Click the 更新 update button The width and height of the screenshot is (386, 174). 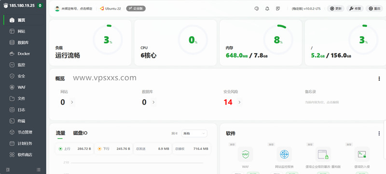click(336, 9)
